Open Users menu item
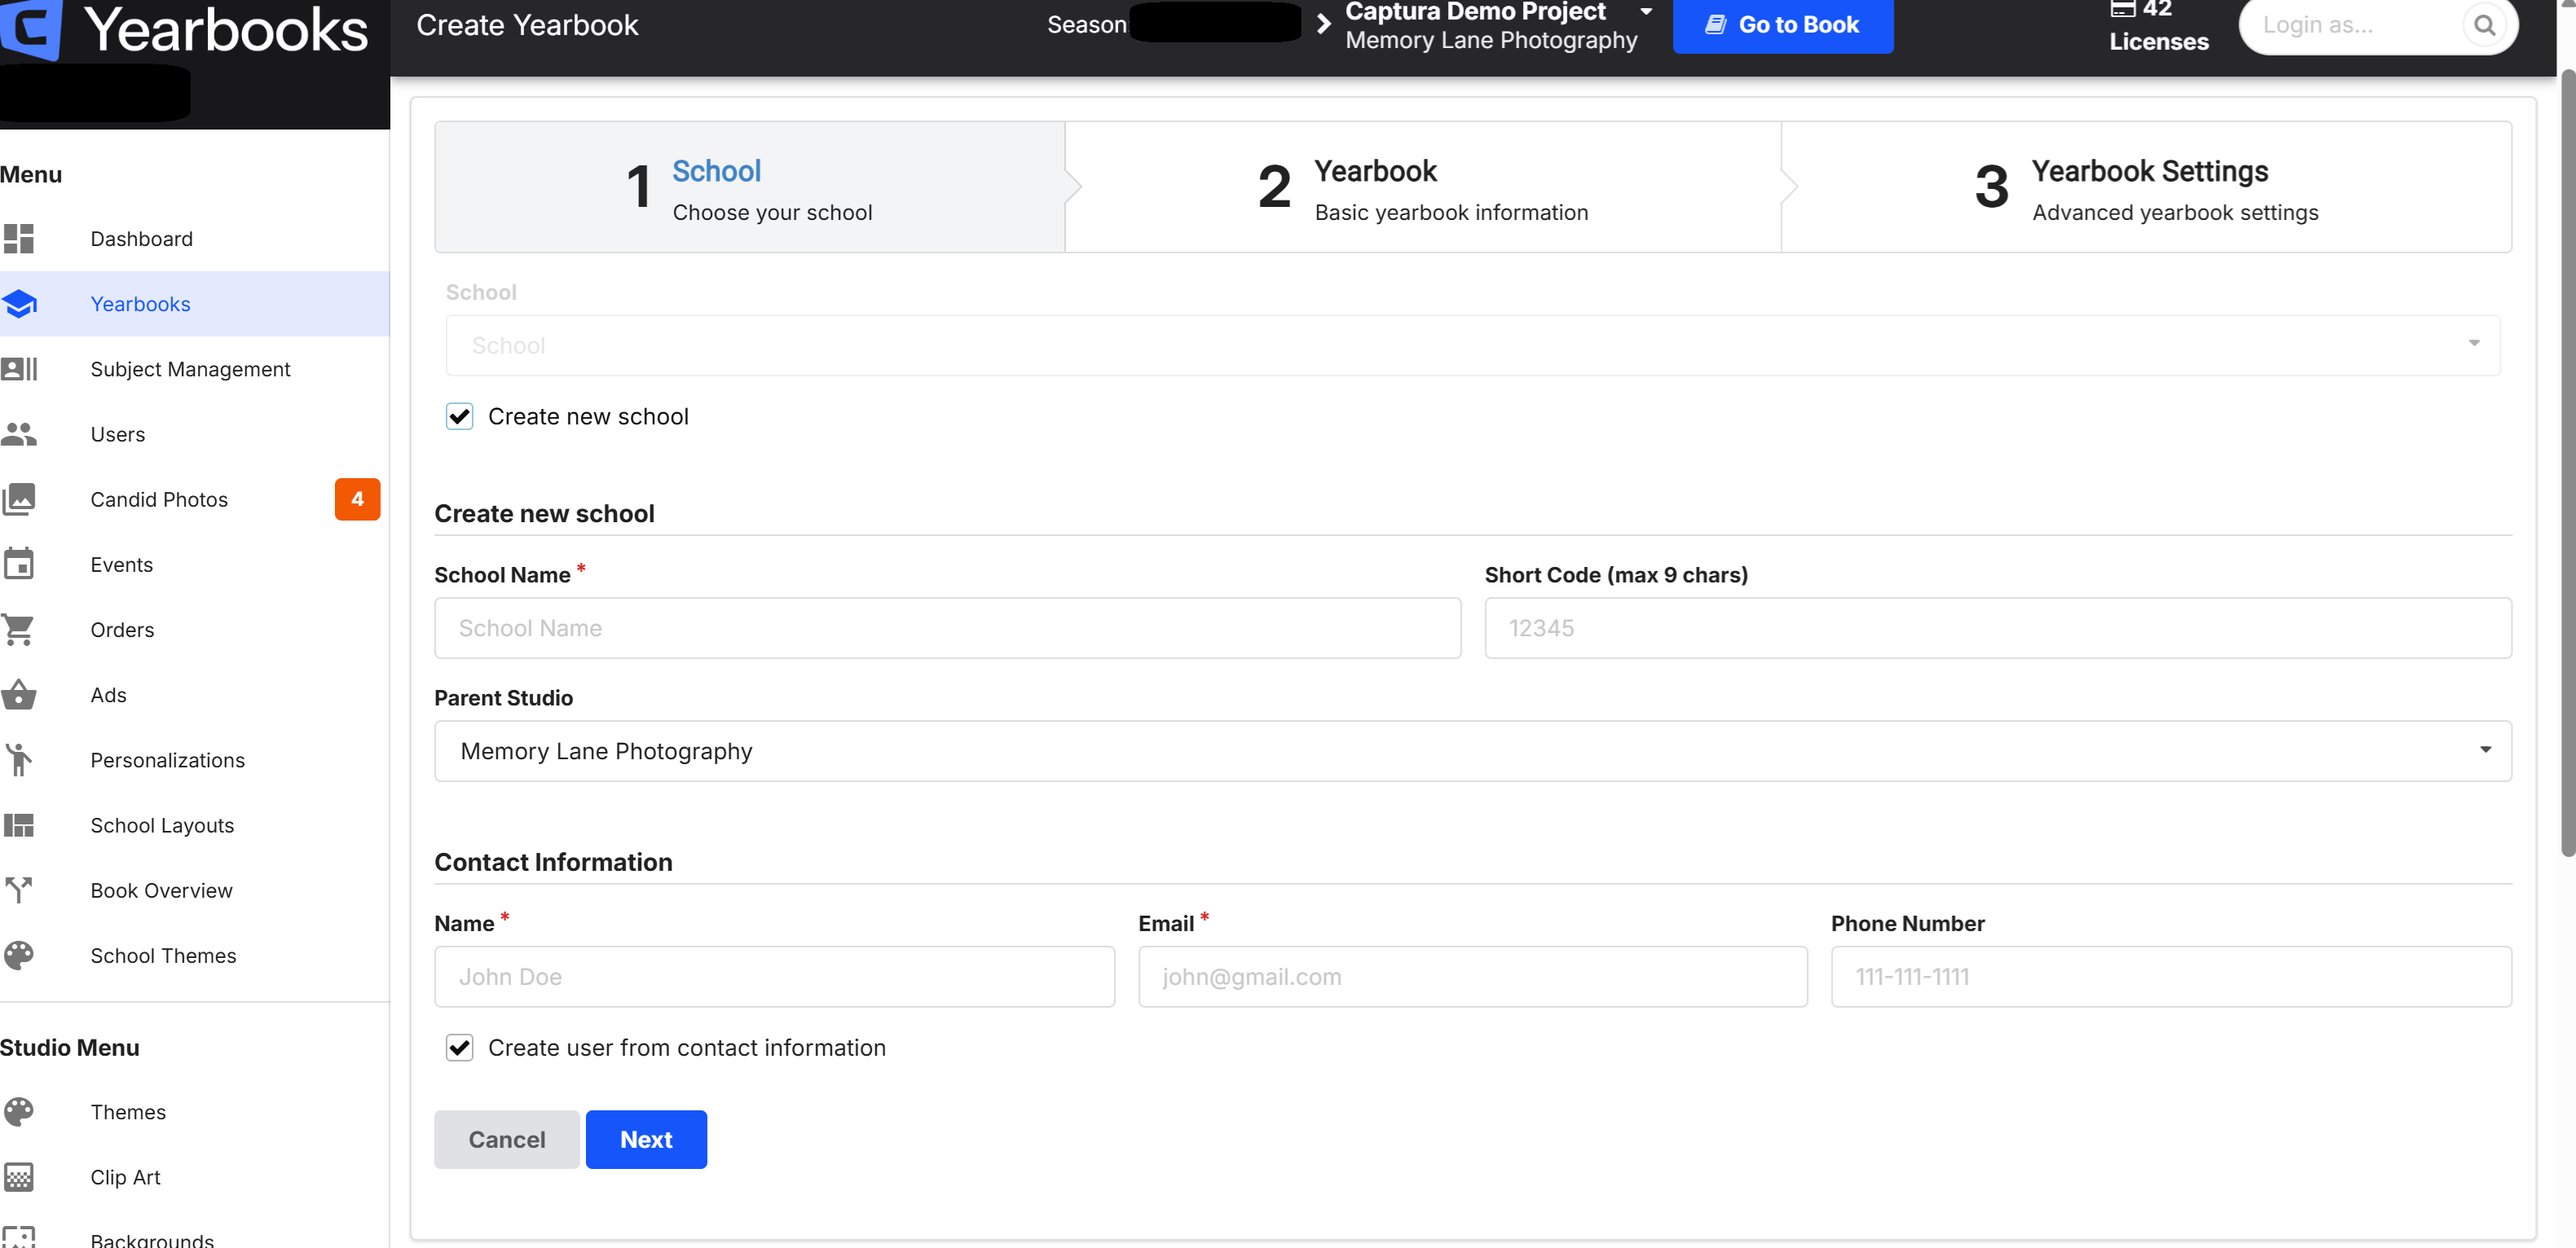Viewport: 2576px width, 1248px height. coord(195,434)
